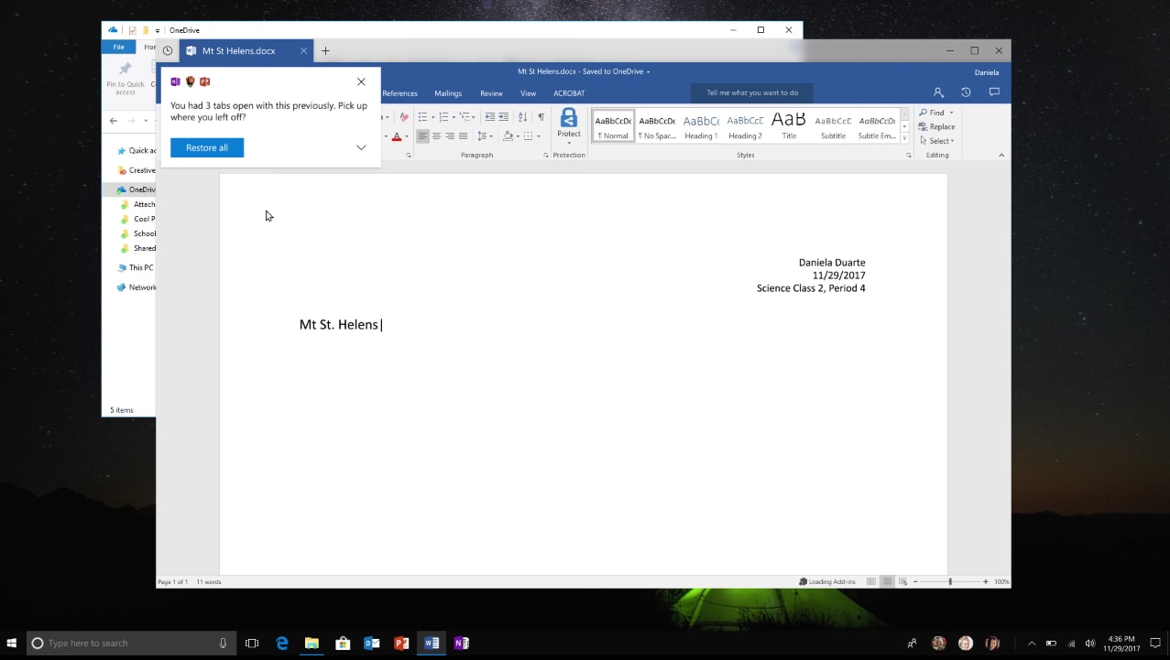
Task: Enable justified text alignment
Action: click(x=464, y=135)
